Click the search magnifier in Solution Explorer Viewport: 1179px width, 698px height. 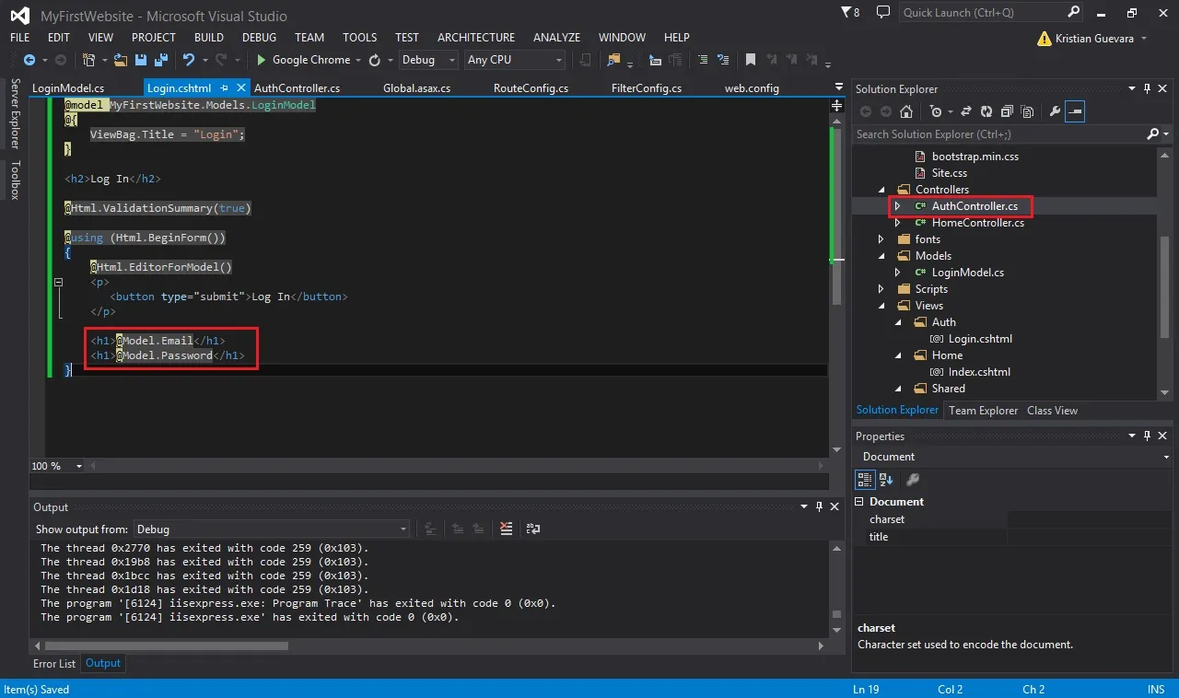[x=1152, y=134]
